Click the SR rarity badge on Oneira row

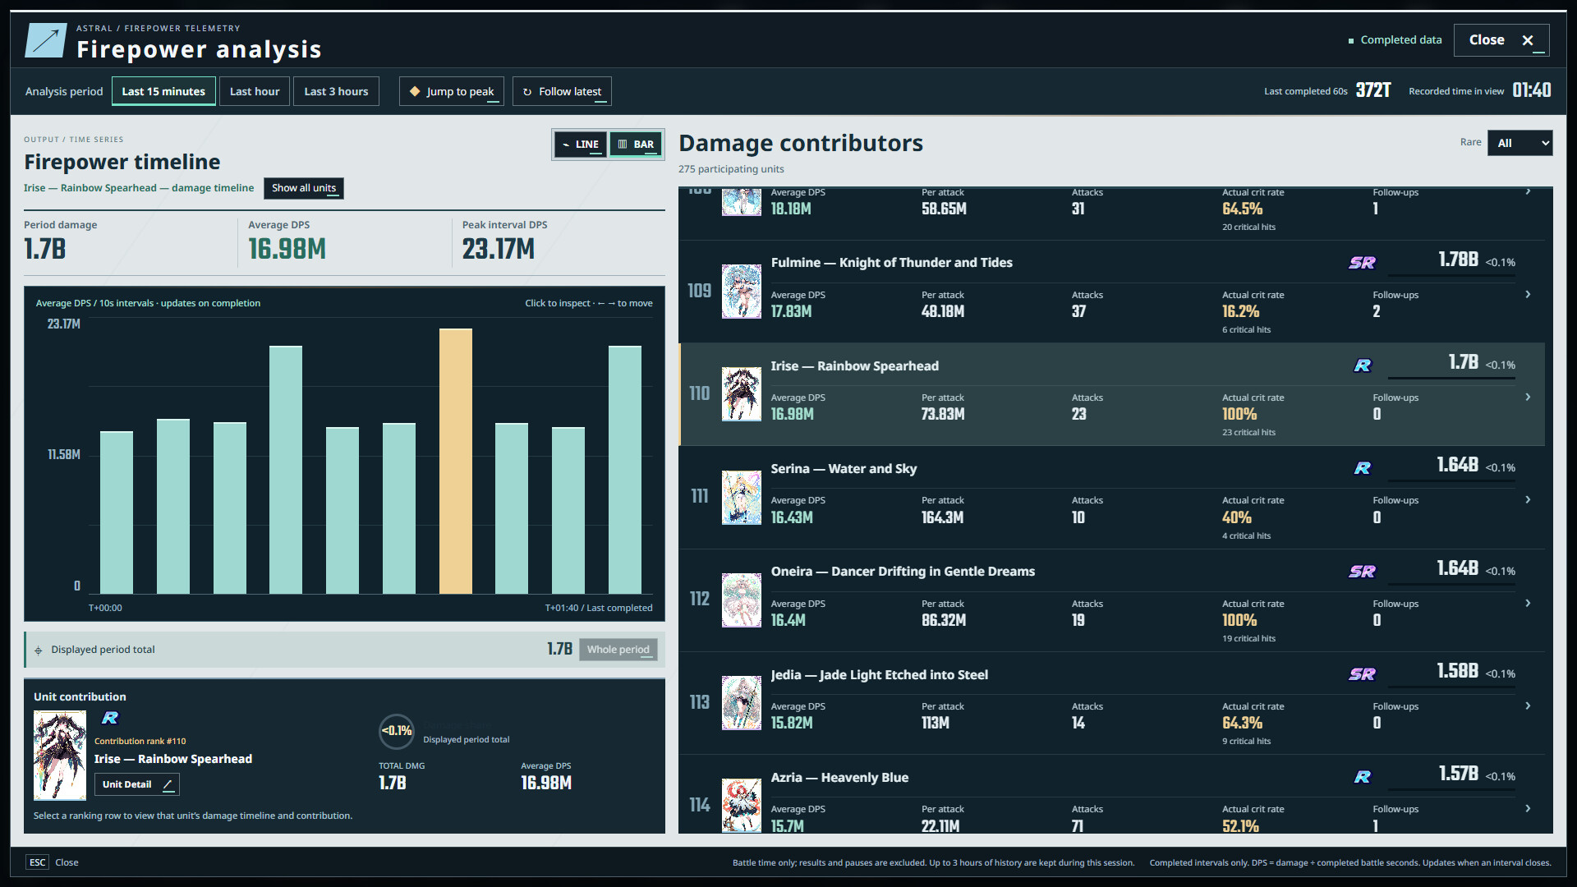click(1362, 572)
